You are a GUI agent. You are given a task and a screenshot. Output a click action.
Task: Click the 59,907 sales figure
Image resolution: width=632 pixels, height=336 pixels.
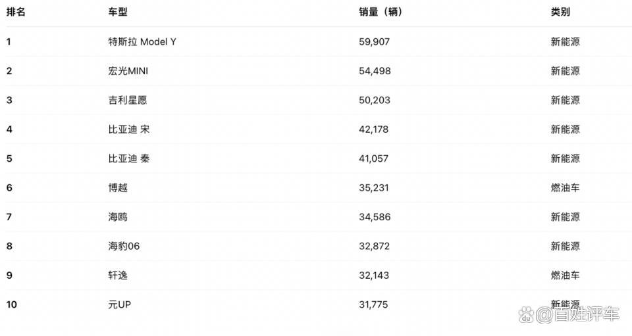pos(375,41)
